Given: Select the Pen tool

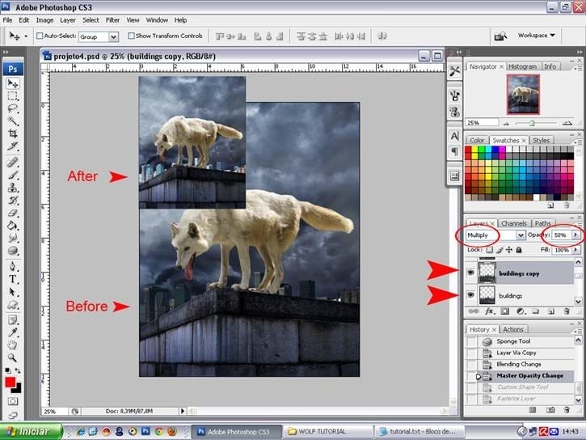Looking at the screenshot, I should (13, 267).
